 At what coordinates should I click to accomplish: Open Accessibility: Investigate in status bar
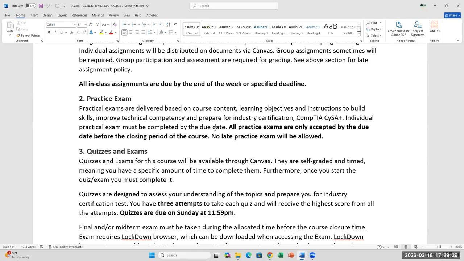click(x=66, y=247)
